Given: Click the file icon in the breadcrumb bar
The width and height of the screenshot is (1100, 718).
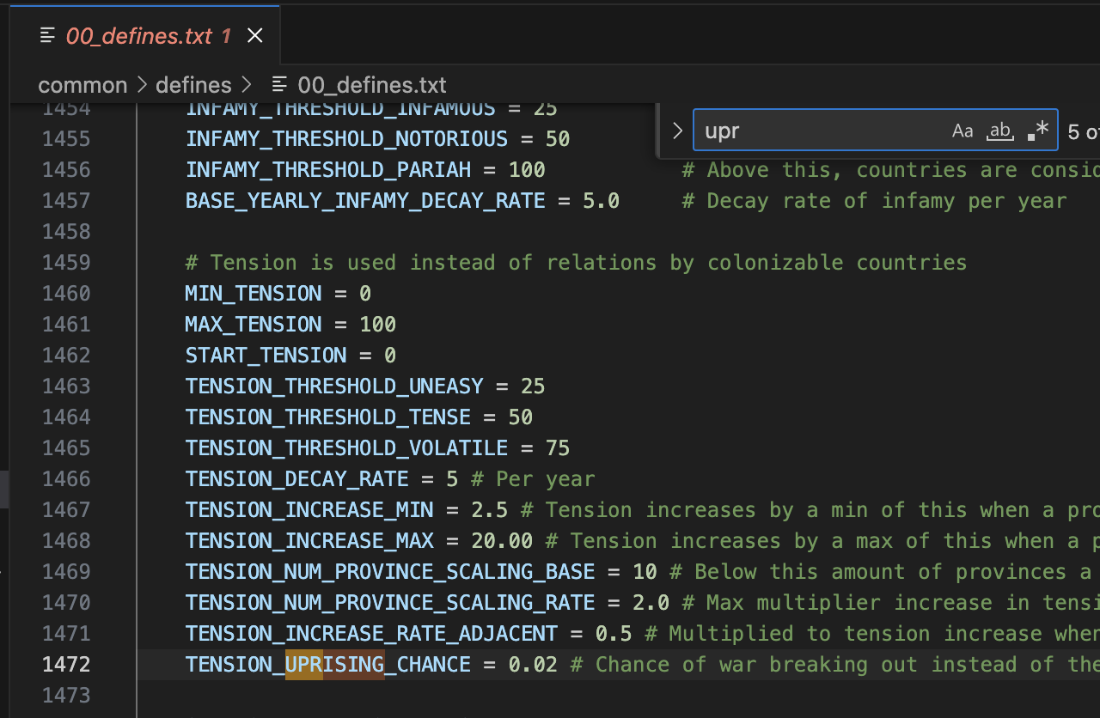Looking at the screenshot, I should 279,85.
